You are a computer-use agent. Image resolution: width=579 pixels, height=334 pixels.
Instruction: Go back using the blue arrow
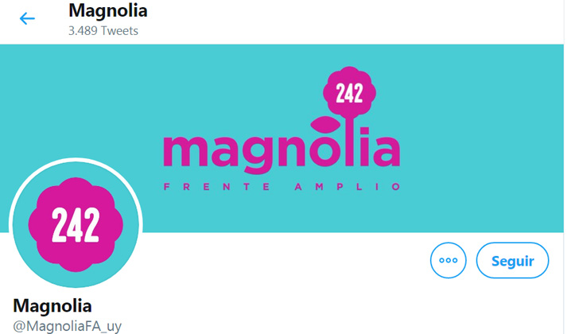(x=27, y=18)
